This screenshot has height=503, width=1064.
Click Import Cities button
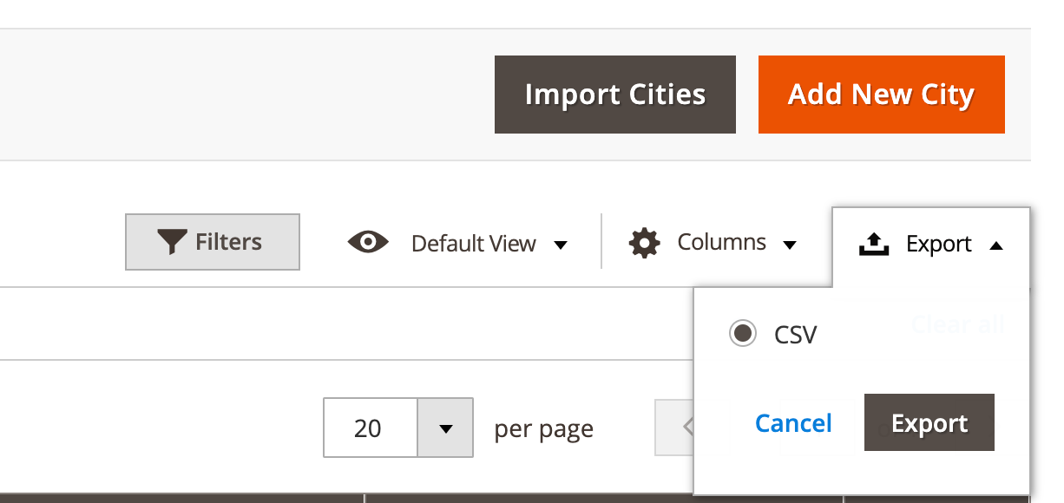coord(615,95)
